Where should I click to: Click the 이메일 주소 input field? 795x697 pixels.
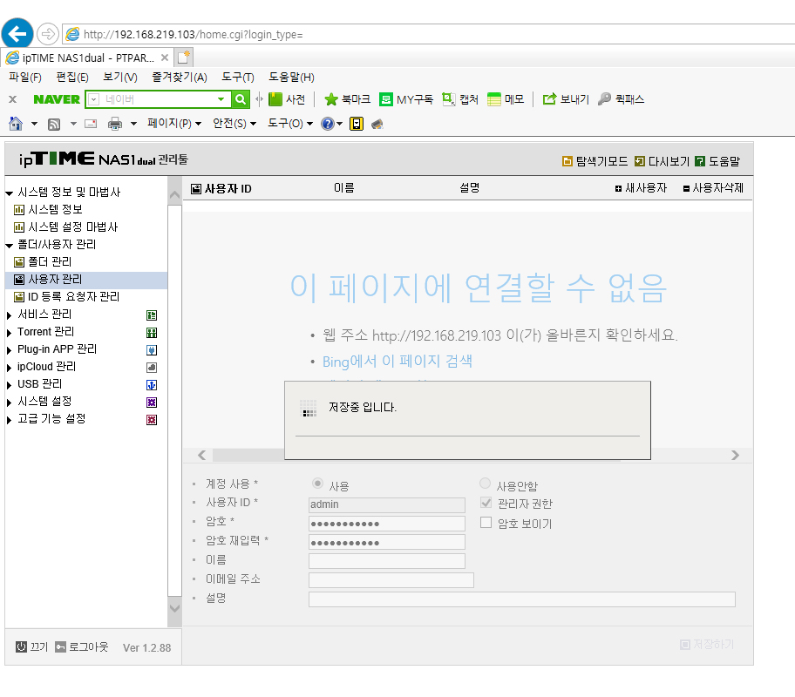[x=391, y=580]
